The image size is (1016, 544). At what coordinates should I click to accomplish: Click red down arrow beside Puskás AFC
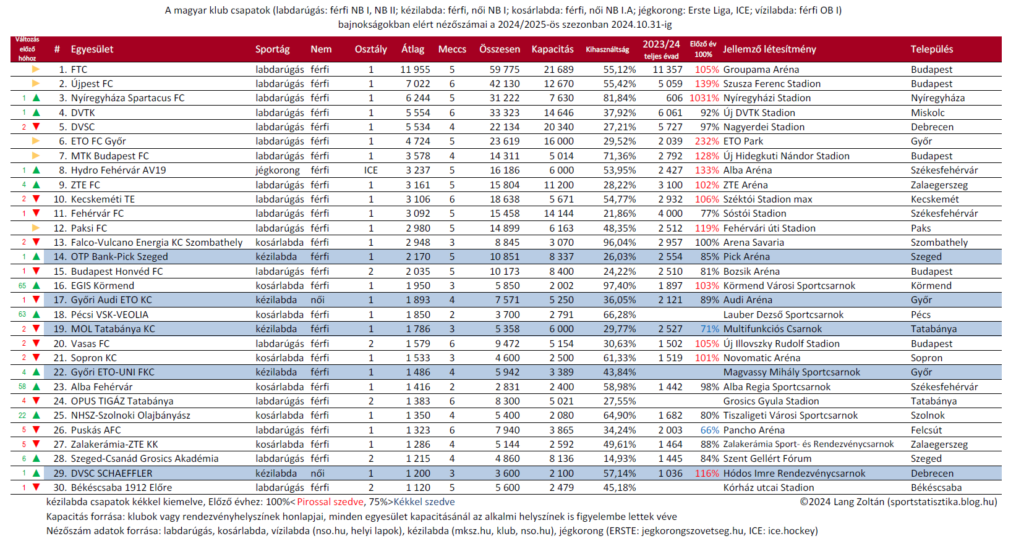click(x=36, y=430)
